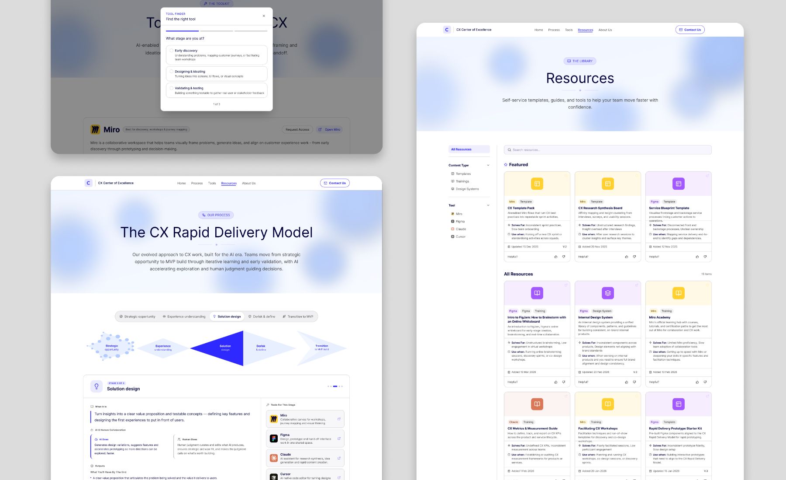Click Contact Us on the Resources page
Image resolution: width=786 pixels, height=480 pixels.
coord(690,30)
